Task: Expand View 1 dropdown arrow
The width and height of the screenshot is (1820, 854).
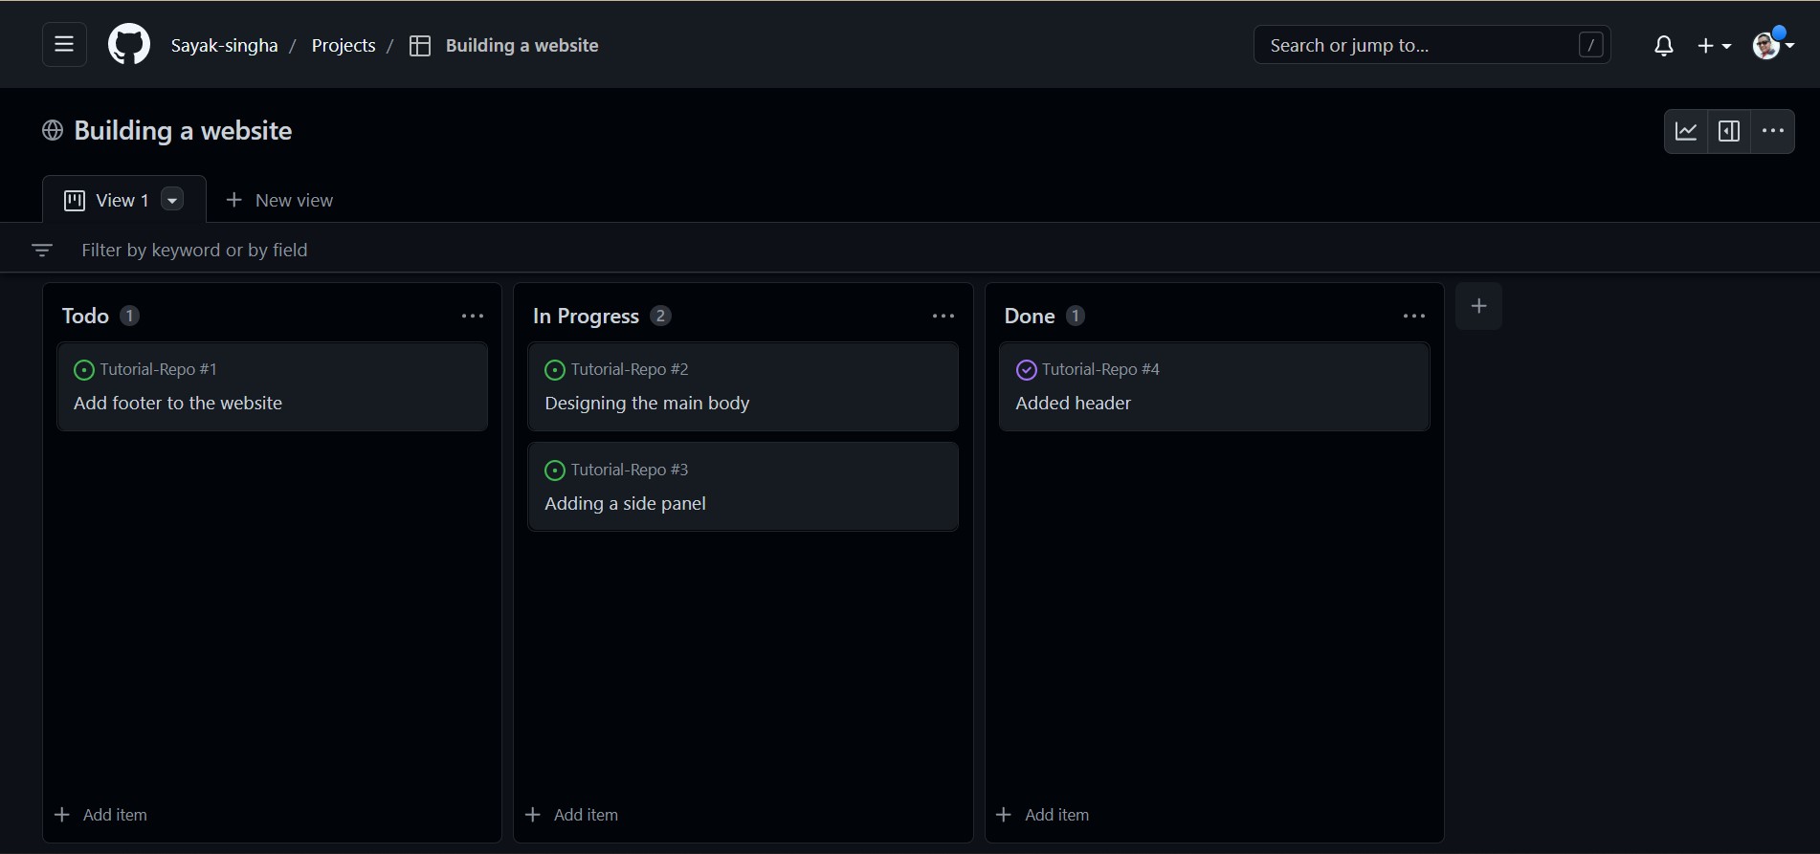Action: pos(172,200)
